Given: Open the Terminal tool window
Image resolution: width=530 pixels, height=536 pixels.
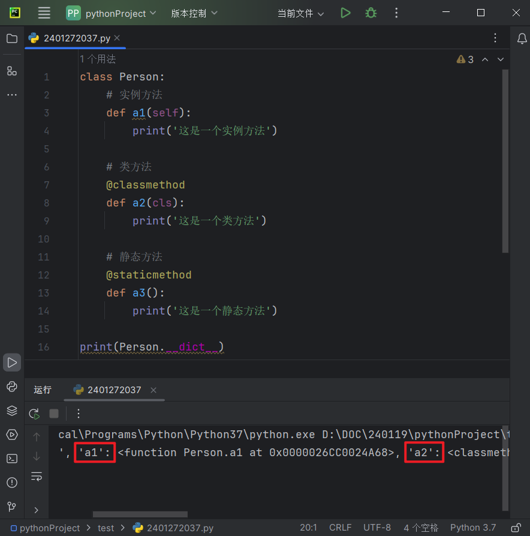Looking at the screenshot, I should [12, 459].
